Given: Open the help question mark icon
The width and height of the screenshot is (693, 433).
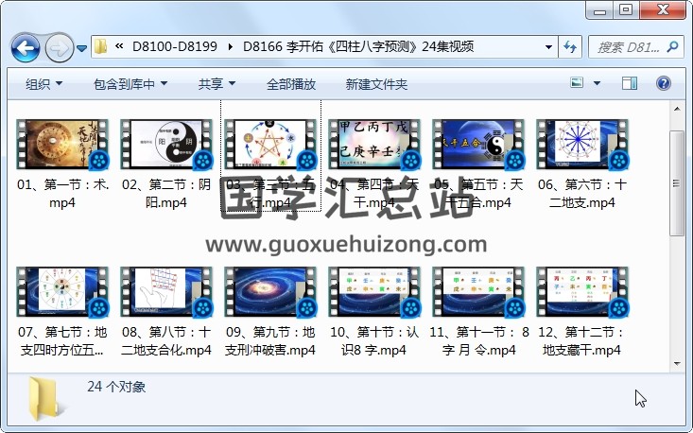Looking at the screenshot, I should click(x=663, y=83).
